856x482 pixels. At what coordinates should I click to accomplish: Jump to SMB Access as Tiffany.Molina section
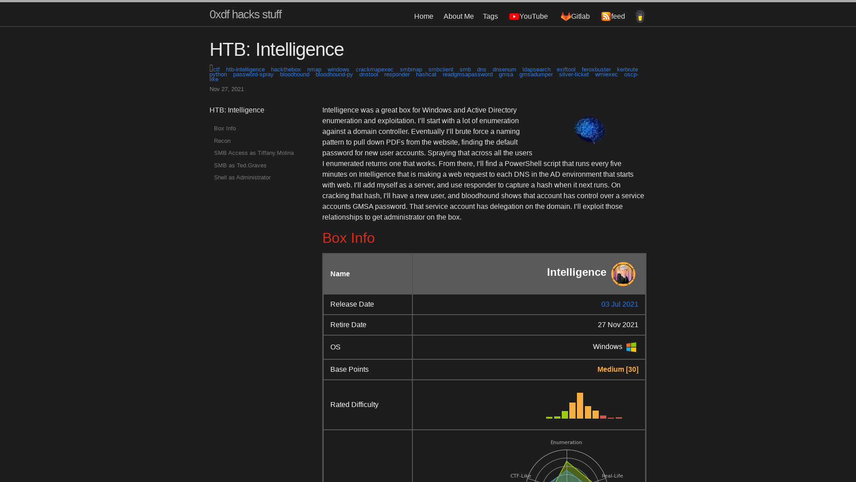point(254,153)
